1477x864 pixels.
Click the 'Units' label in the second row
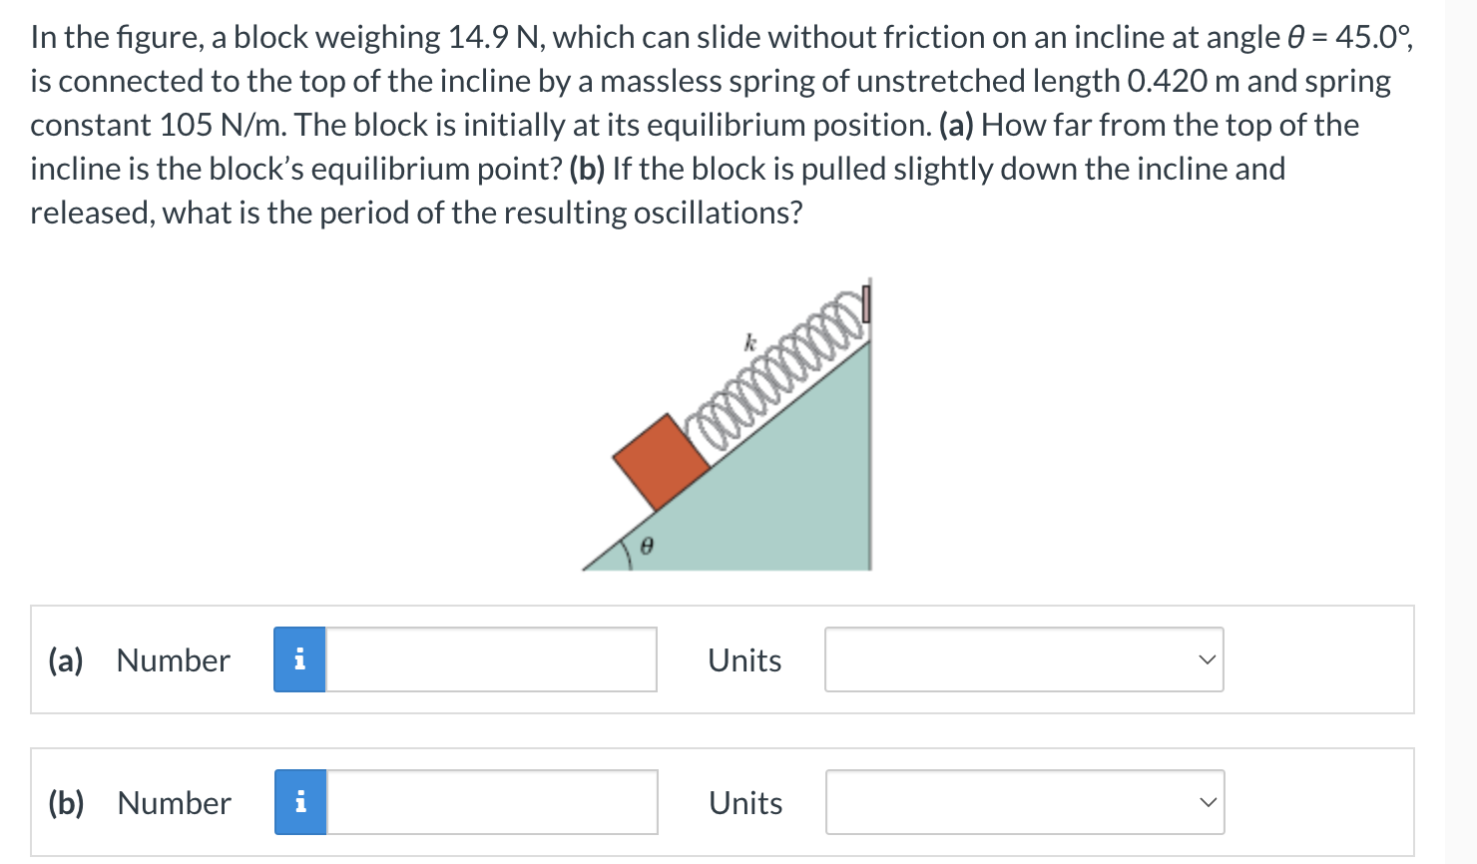[x=744, y=802]
